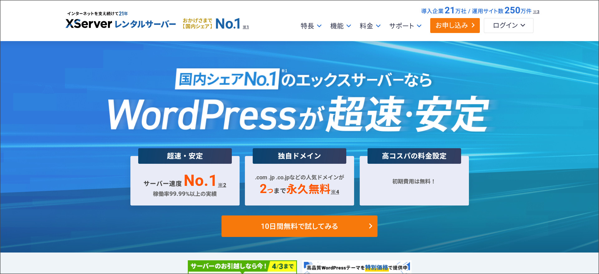Click the ※3 footnote beside 250万件
The width and height of the screenshot is (599, 274).
[x=536, y=12]
